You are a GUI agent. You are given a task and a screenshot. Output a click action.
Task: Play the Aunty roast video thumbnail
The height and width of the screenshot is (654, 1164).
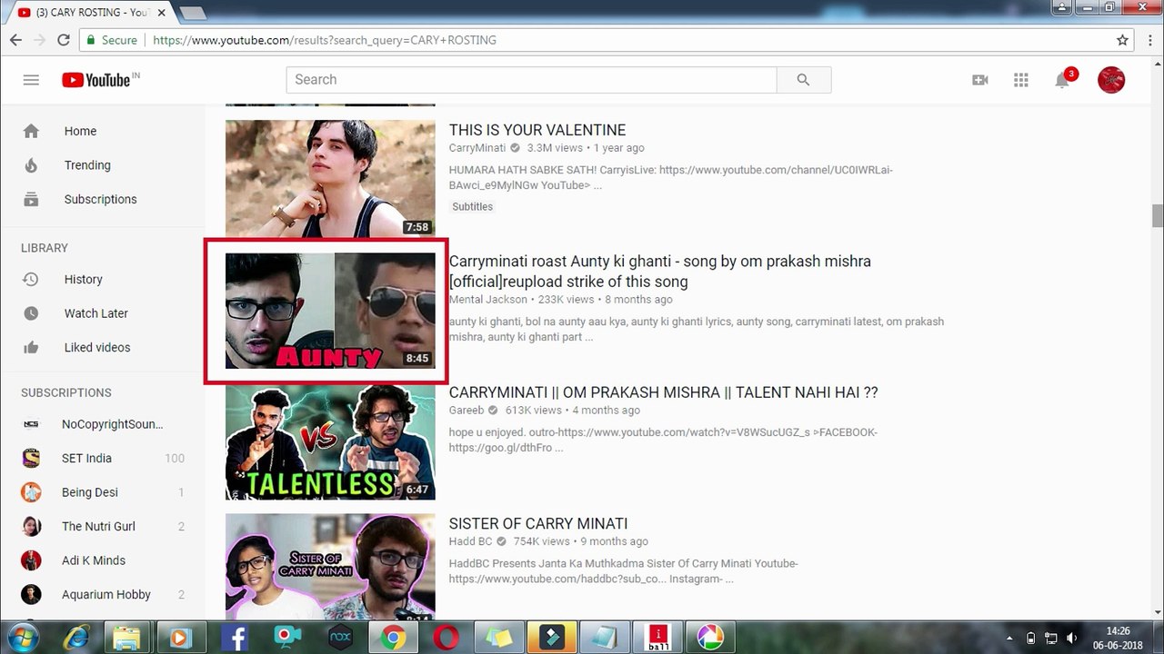[x=330, y=311]
